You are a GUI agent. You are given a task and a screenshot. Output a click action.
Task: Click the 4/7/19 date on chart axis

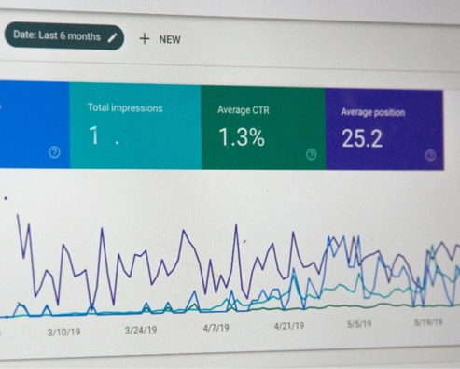[x=216, y=328]
